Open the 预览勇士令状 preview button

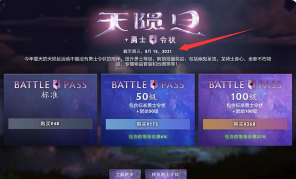[x=166, y=175]
